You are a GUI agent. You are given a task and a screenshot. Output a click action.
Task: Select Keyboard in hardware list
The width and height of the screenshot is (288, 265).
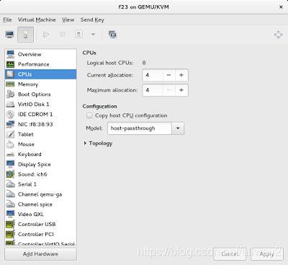[x=40, y=155]
